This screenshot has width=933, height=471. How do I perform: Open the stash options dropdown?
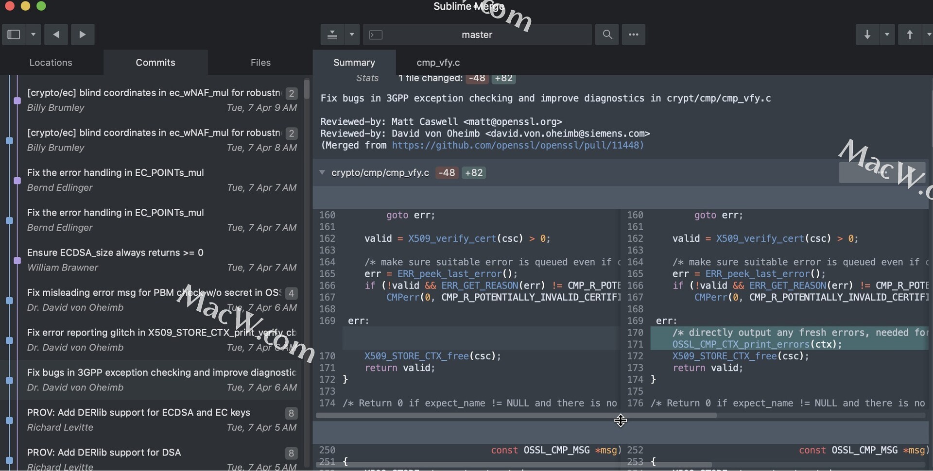352,34
